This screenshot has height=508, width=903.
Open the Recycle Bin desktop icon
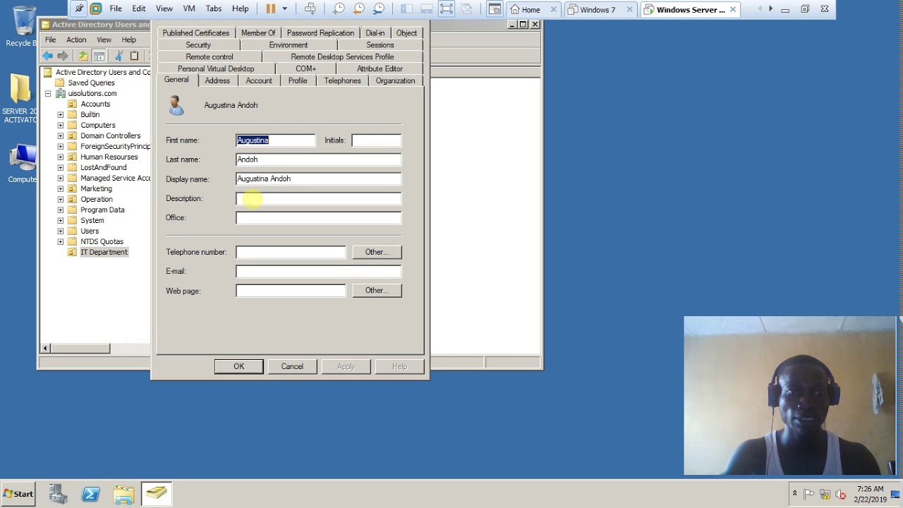(x=21, y=27)
